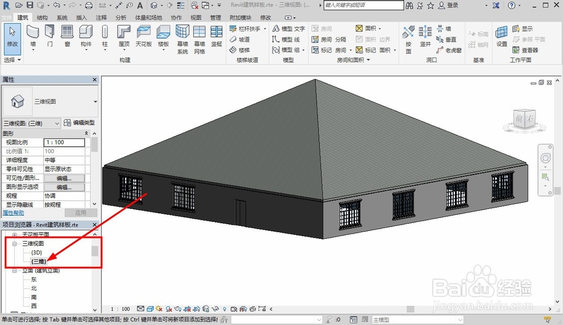This screenshot has height=325, width=563.
Task: Collapse the 三维视图 tree node
Action: coord(15,243)
